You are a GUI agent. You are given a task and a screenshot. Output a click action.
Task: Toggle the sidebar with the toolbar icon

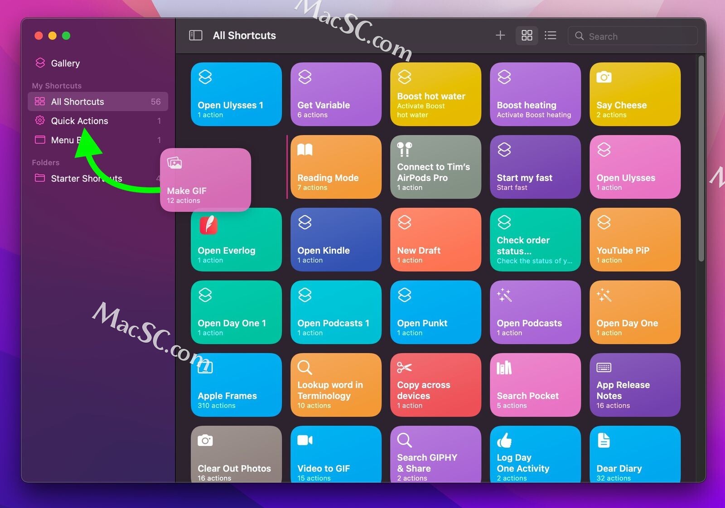point(195,35)
